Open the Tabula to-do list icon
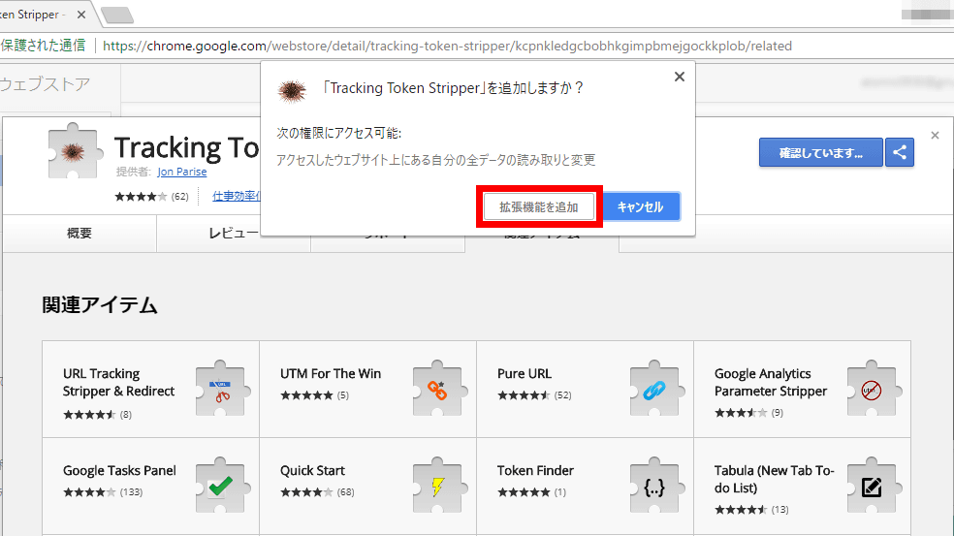This screenshot has width=954, height=536. (x=874, y=487)
